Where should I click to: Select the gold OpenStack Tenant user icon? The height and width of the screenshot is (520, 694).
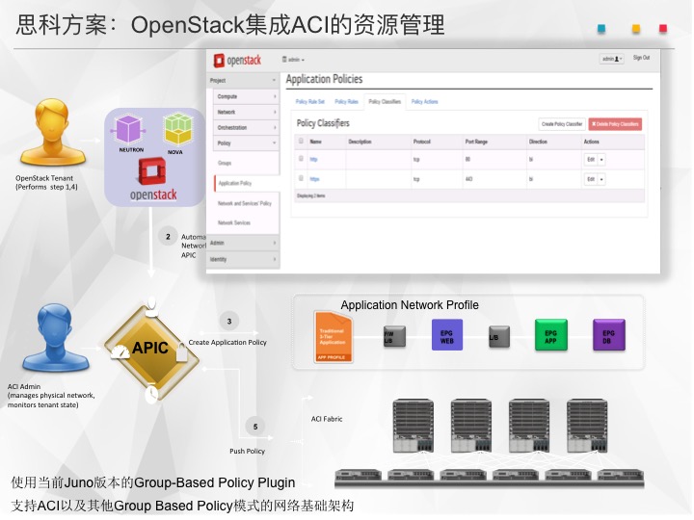[x=53, y=132]
